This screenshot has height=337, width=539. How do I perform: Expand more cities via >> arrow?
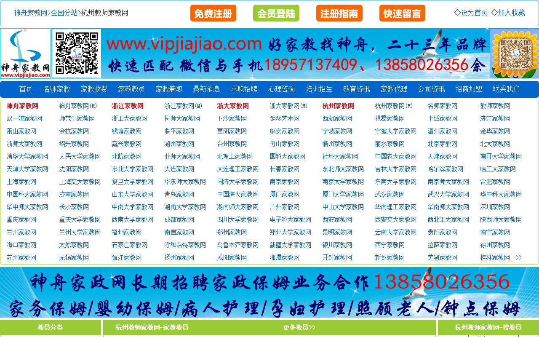[x=519, y=257]
